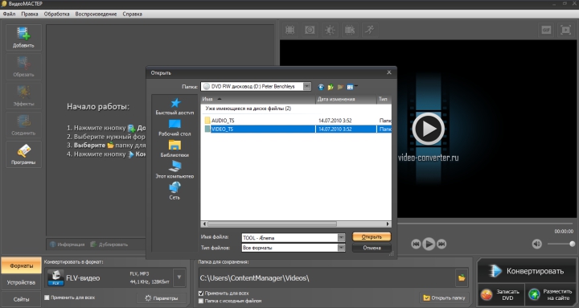Go back icon in Открыть dialog

point(321,87)
